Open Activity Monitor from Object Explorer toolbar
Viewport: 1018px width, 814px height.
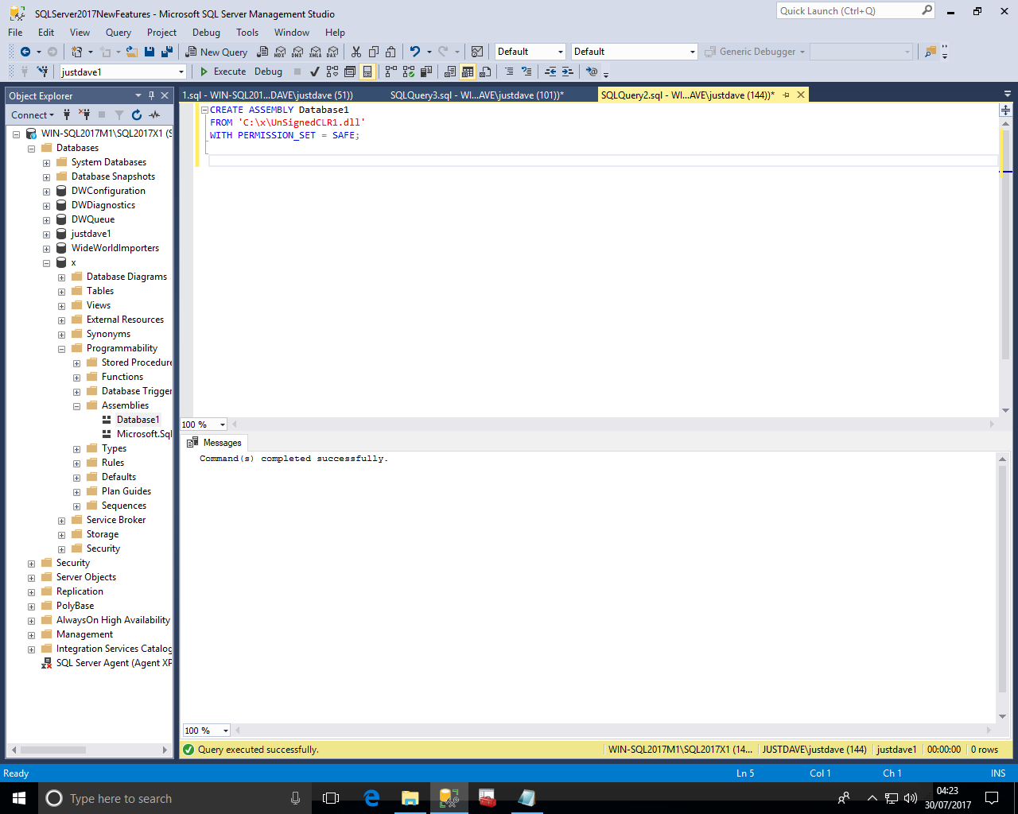tap(154, 115)
